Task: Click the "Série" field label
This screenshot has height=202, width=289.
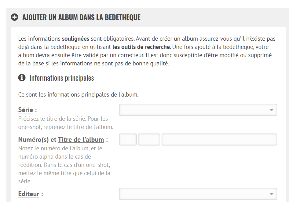Action: click(x=25, y=110)
